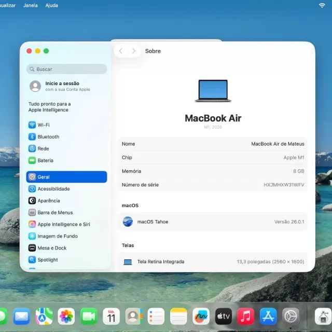This screenshot has height=332, width=332.
Task: Open Spotlight settings
Action: coord(66,260)
